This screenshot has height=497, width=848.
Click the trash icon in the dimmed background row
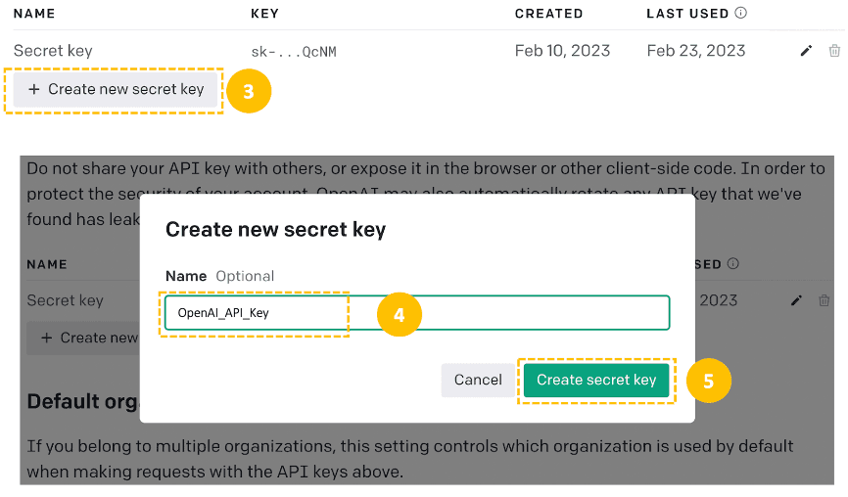(824, 300)
